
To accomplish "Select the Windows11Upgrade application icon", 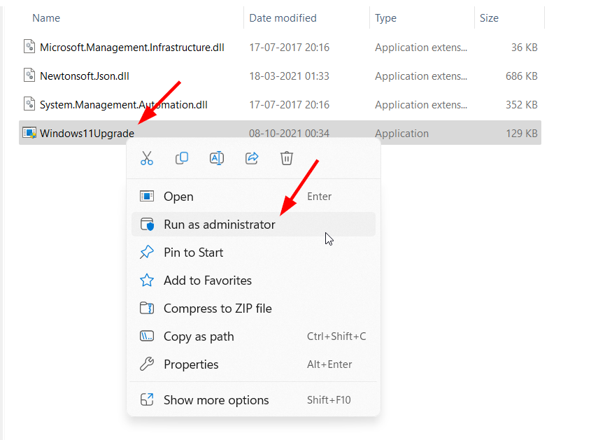I will tap(29, 133).
